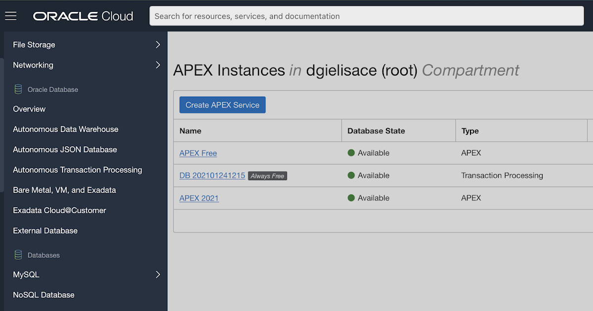
Task: Open File Storage menu item
Action: pyautogui.click(x=34, y=44)
